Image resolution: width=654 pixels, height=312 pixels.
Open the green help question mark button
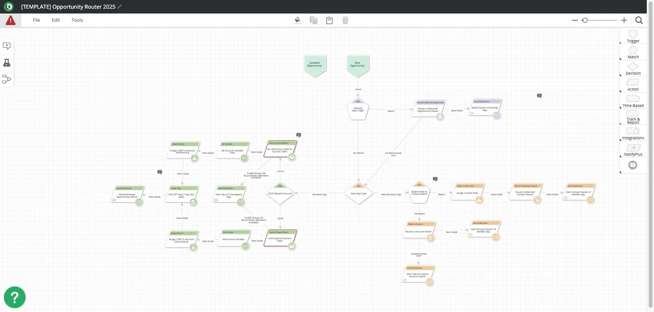[x=14, y=297]
